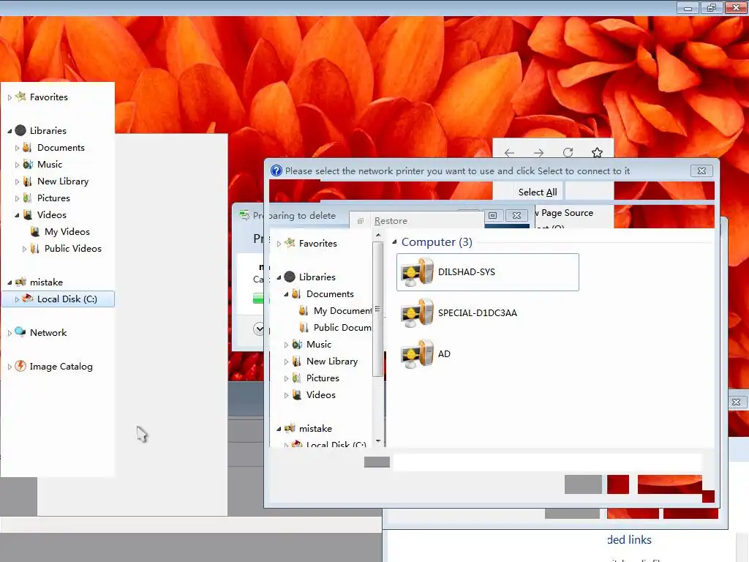Screen dimensions: 749x562
Task: Click Image Catalog icon
Action: click(20, 366)
